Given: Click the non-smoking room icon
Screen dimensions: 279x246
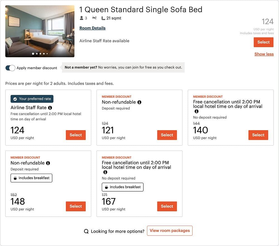Looking at the screenshot, I should click(94, 18).
